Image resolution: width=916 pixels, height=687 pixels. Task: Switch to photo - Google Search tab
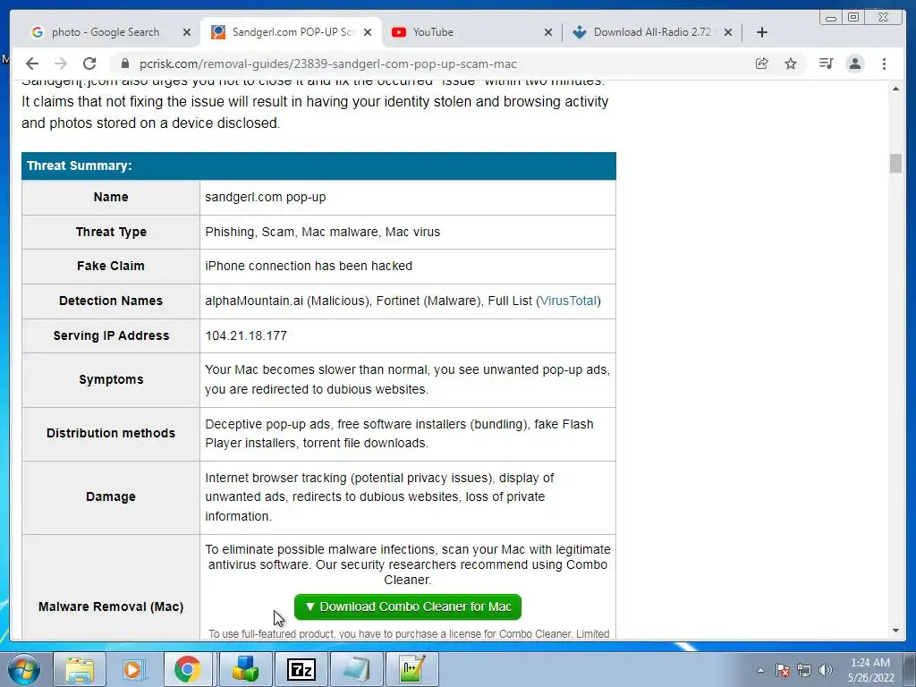click(x=106, y=32)
